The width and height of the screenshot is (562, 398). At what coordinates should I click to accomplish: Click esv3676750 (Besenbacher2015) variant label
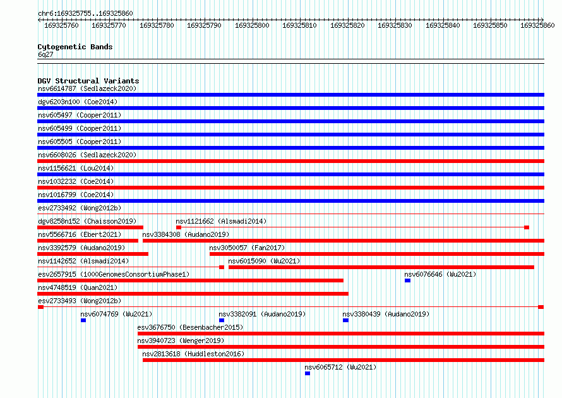click(190, 327)
